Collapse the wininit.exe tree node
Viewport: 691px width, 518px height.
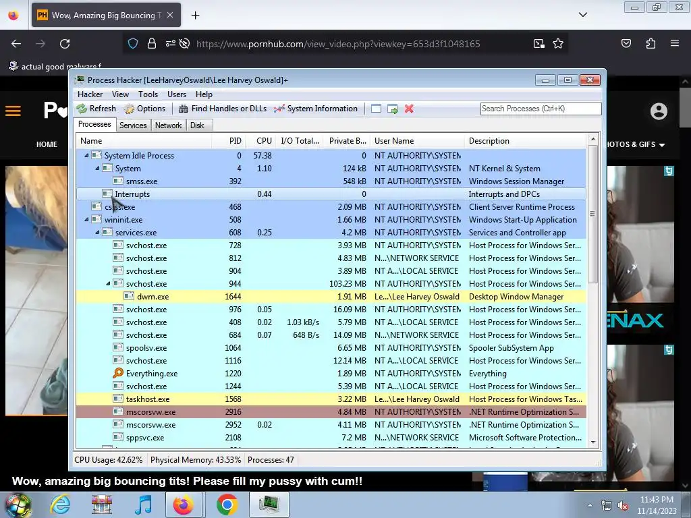86,219
